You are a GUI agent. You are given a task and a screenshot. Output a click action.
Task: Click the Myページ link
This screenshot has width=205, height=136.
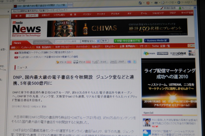(x=185, y=8)
